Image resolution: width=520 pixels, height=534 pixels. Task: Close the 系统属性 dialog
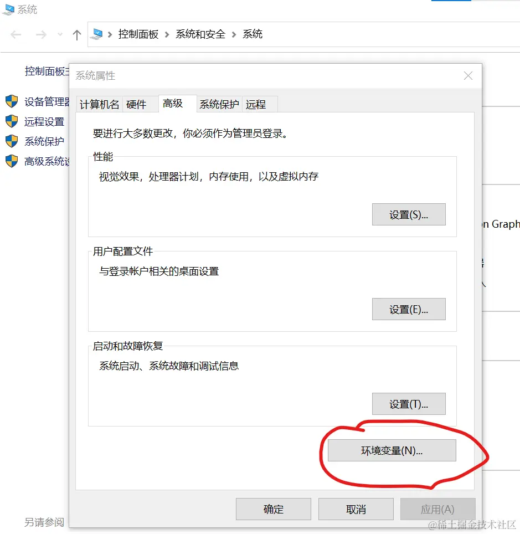click(x=468, y=75)
